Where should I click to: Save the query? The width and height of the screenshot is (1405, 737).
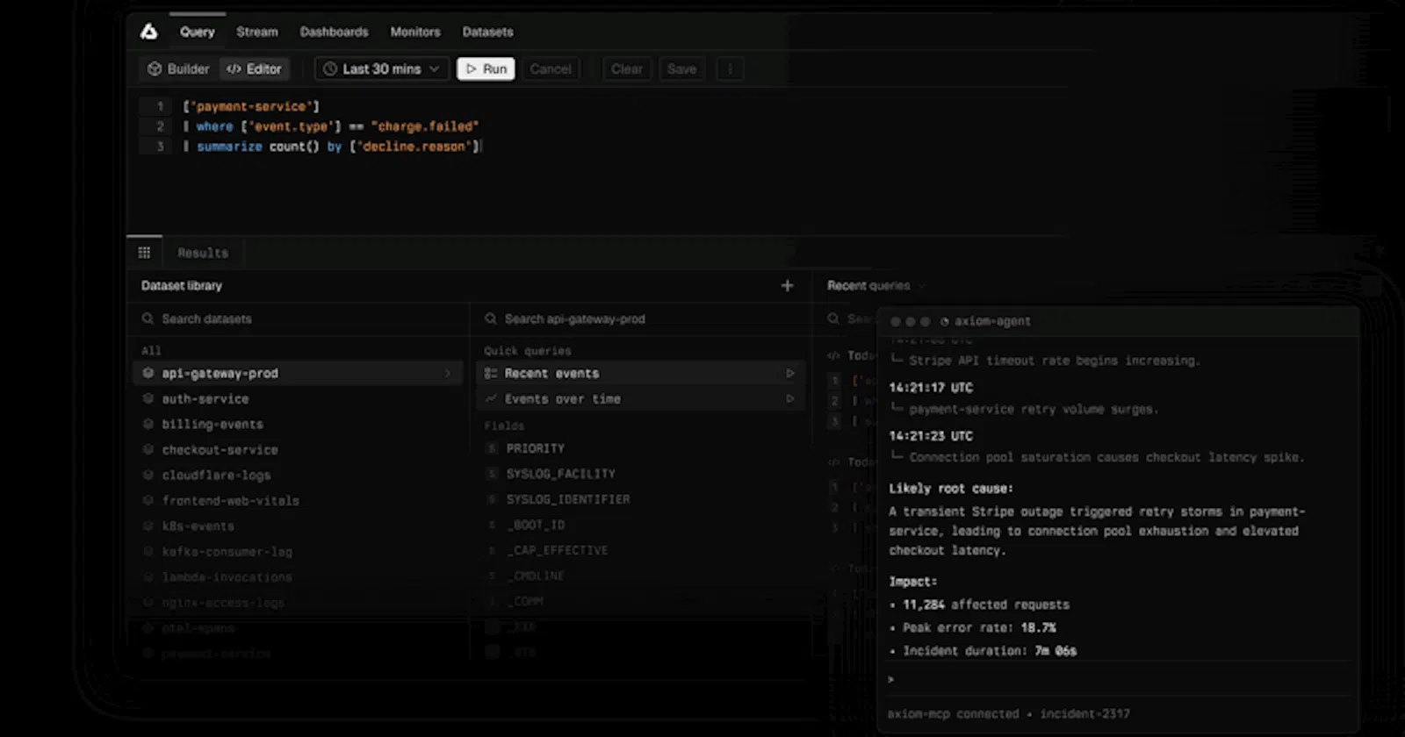click(x=681, y=68)
